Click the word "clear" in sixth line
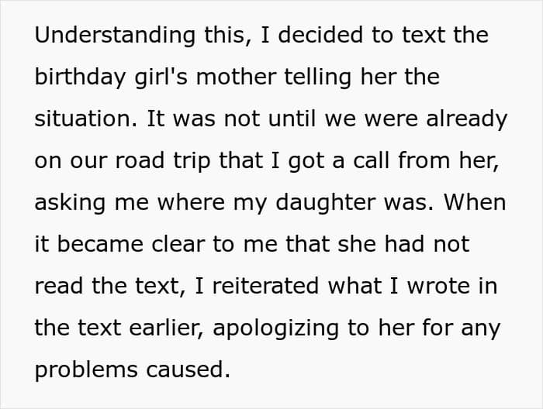This screenshot has width=543, height=409. click(178, 244)
